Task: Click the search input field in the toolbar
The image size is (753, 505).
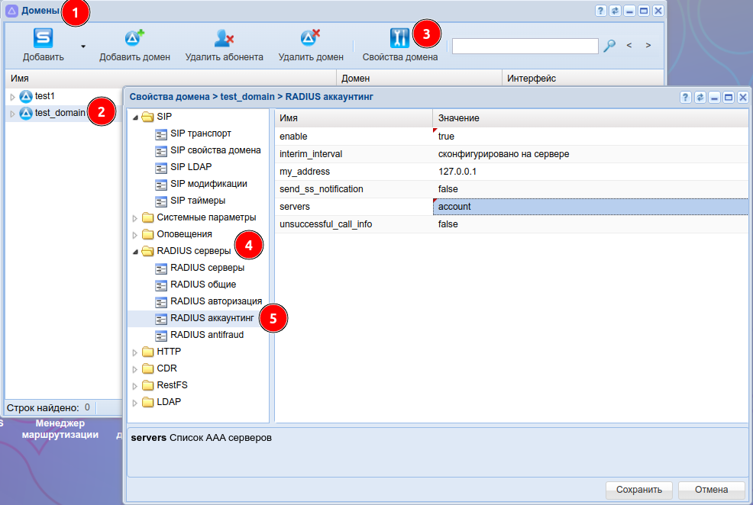Action: [x=525, y=47]
